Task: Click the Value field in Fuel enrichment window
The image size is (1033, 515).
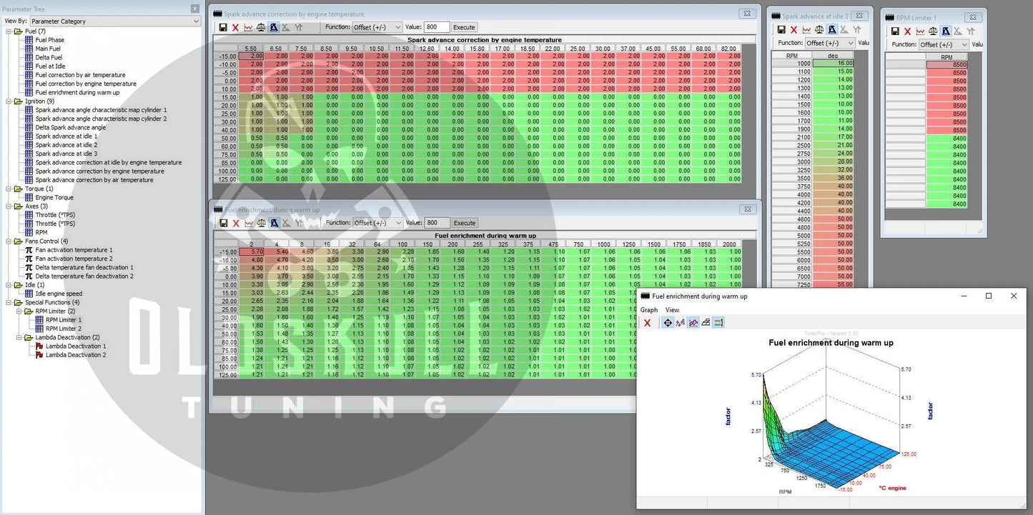Action: (437, 223)
